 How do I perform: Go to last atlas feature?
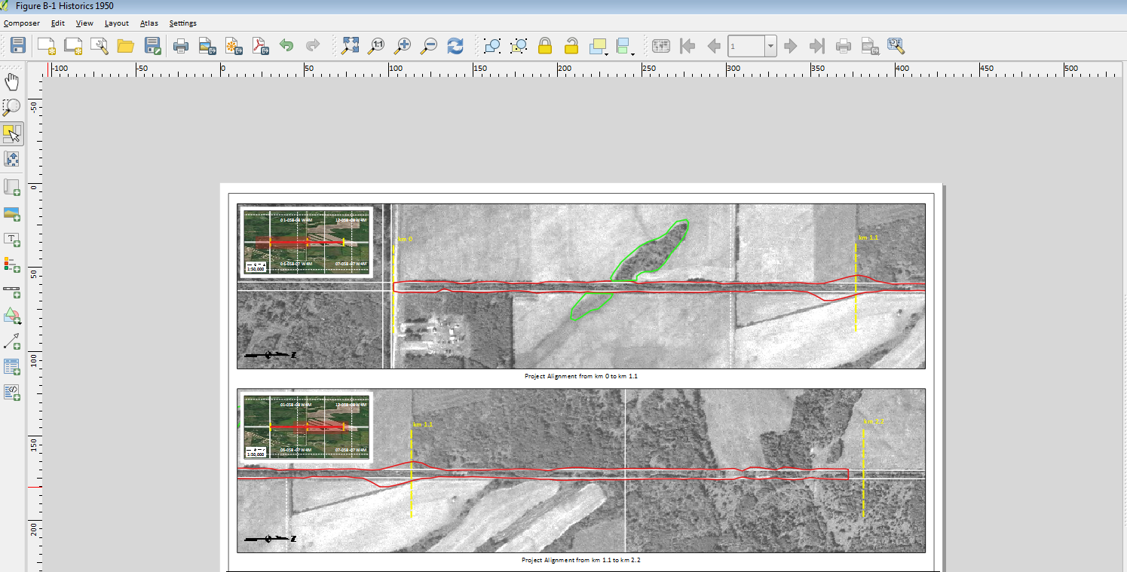[x=816, y=46]
